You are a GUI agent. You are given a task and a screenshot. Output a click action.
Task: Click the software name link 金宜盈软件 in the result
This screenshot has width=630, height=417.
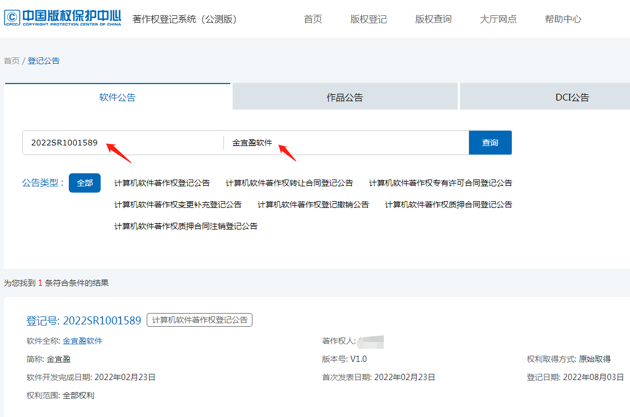click(82, 341)
